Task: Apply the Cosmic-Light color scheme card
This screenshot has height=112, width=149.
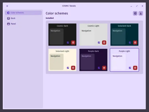Action: point(93,34)
